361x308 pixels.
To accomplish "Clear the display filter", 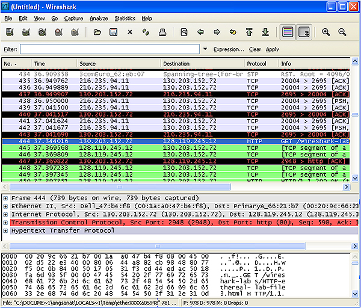I will click(255, 49).
